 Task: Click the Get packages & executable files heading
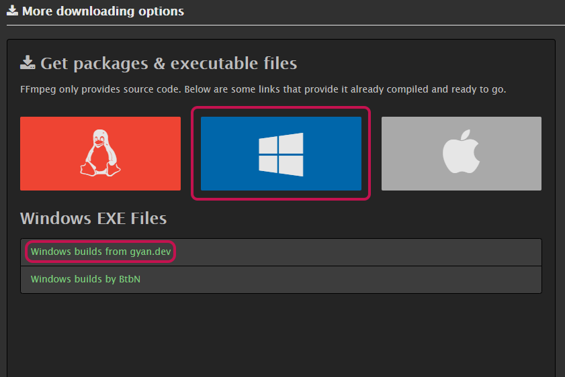tap(169, 64)
